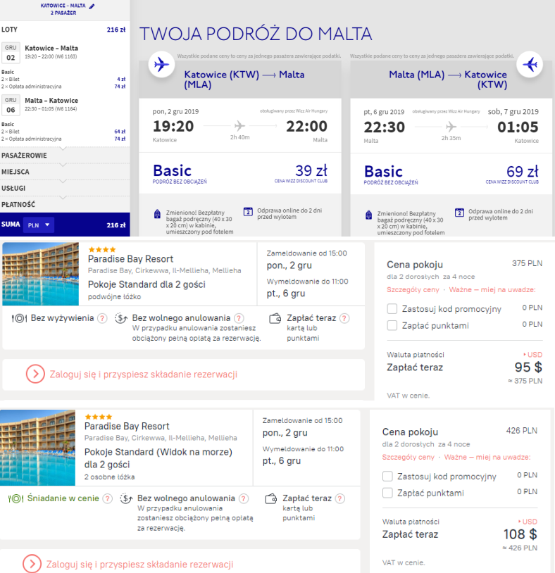Click the cabin bag icon in the return flight card
The height and width of the screenshot is (573, 555).
point(368,215)
